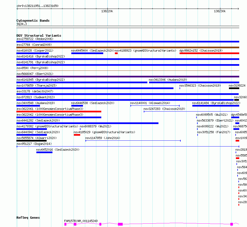Click the nsv972813 (Sudmant2013) label
Viewport: 247px width, 227px height.
click(36, 97)
